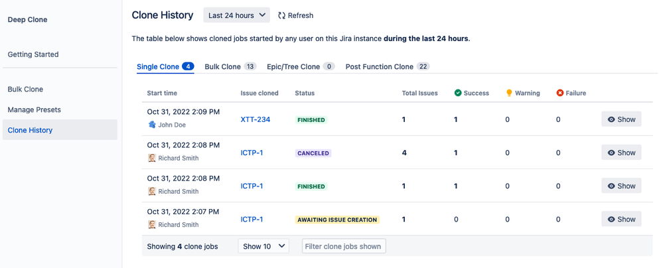The width and height of the screenshot is (663, 268).
Task: Switch to the Bulk Clone tab
Action: 230,67
